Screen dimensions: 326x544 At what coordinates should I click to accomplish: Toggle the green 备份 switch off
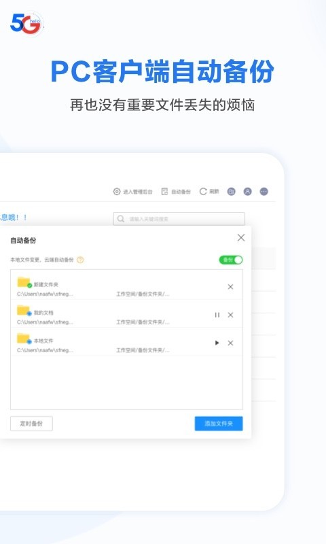point(231,260)
